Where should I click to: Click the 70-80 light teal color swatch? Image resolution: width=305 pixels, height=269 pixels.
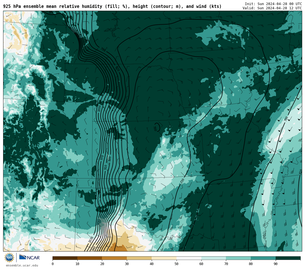pos(238,258)
